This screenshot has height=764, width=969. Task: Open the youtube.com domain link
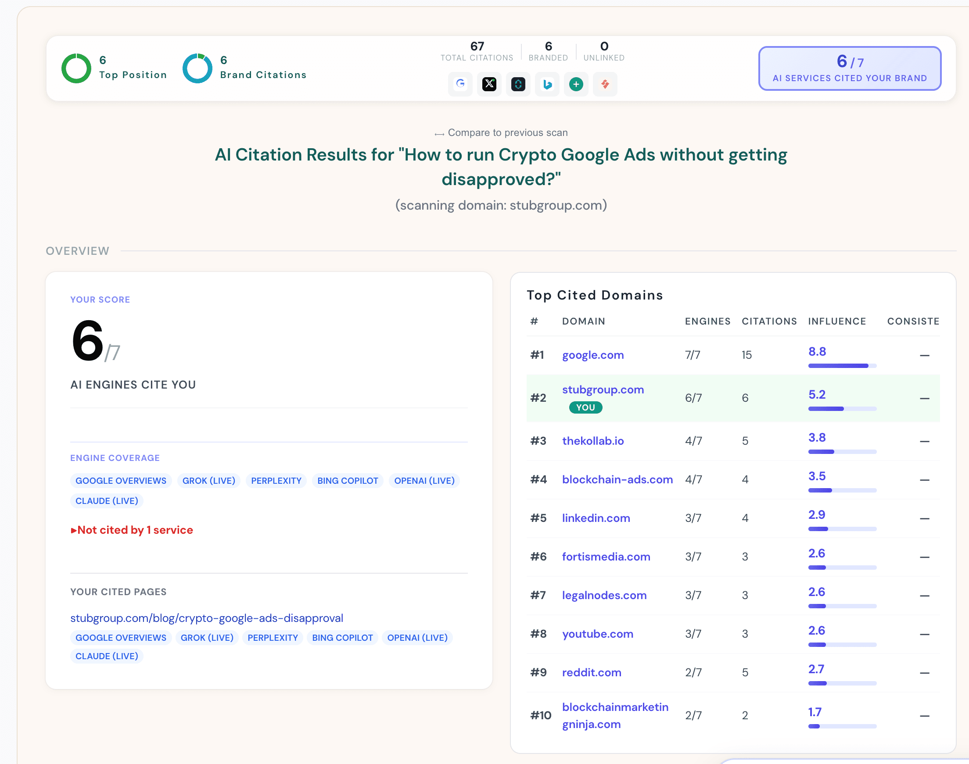tap(598, 634)
